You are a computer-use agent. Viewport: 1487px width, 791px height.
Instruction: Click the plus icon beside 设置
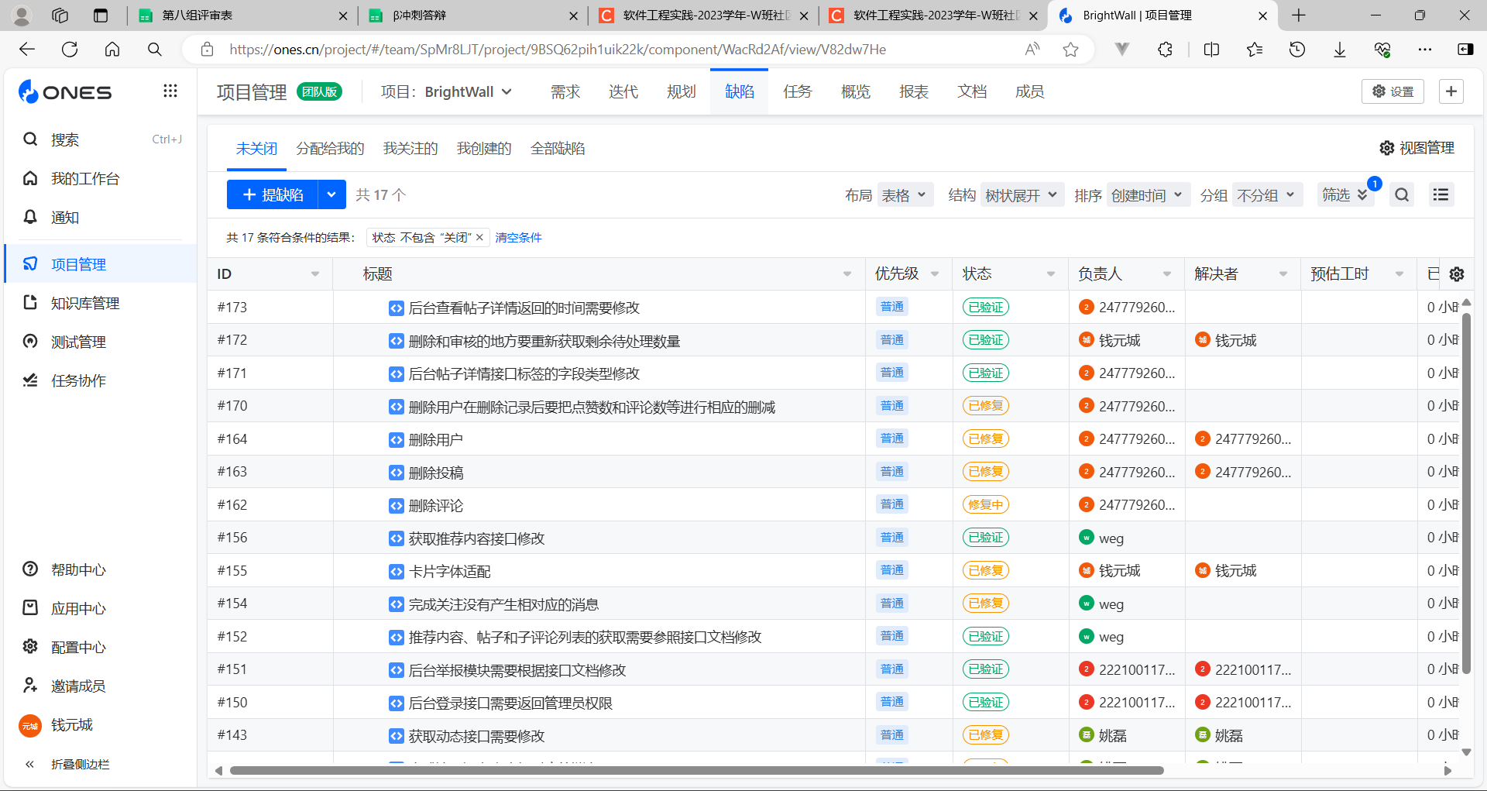[x=1451, y=91]
